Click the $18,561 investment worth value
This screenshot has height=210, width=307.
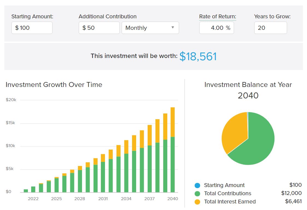(198, 56)
